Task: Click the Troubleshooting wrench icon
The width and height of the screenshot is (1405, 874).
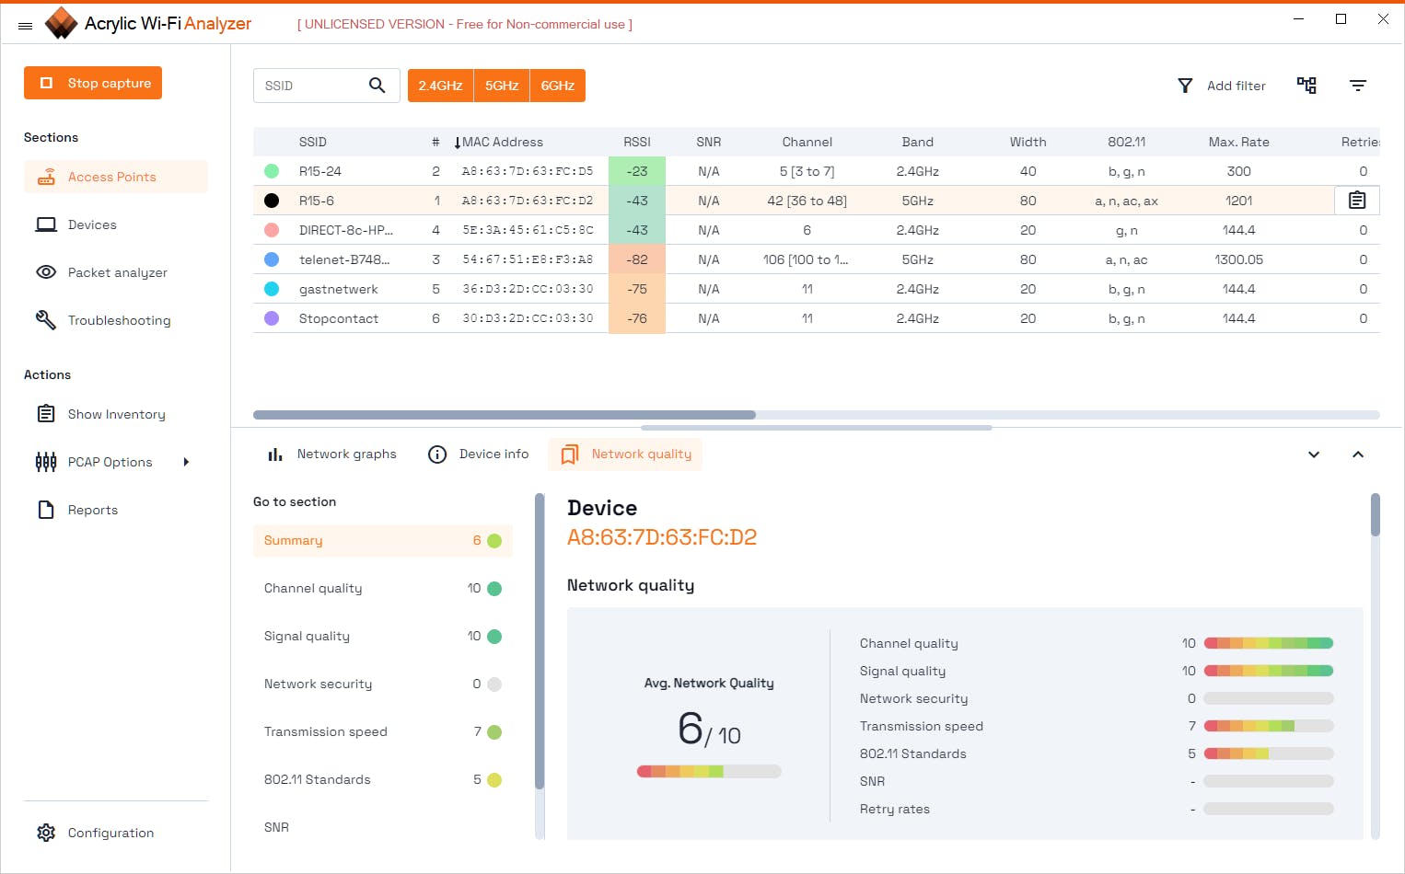Action: [46, 320]
